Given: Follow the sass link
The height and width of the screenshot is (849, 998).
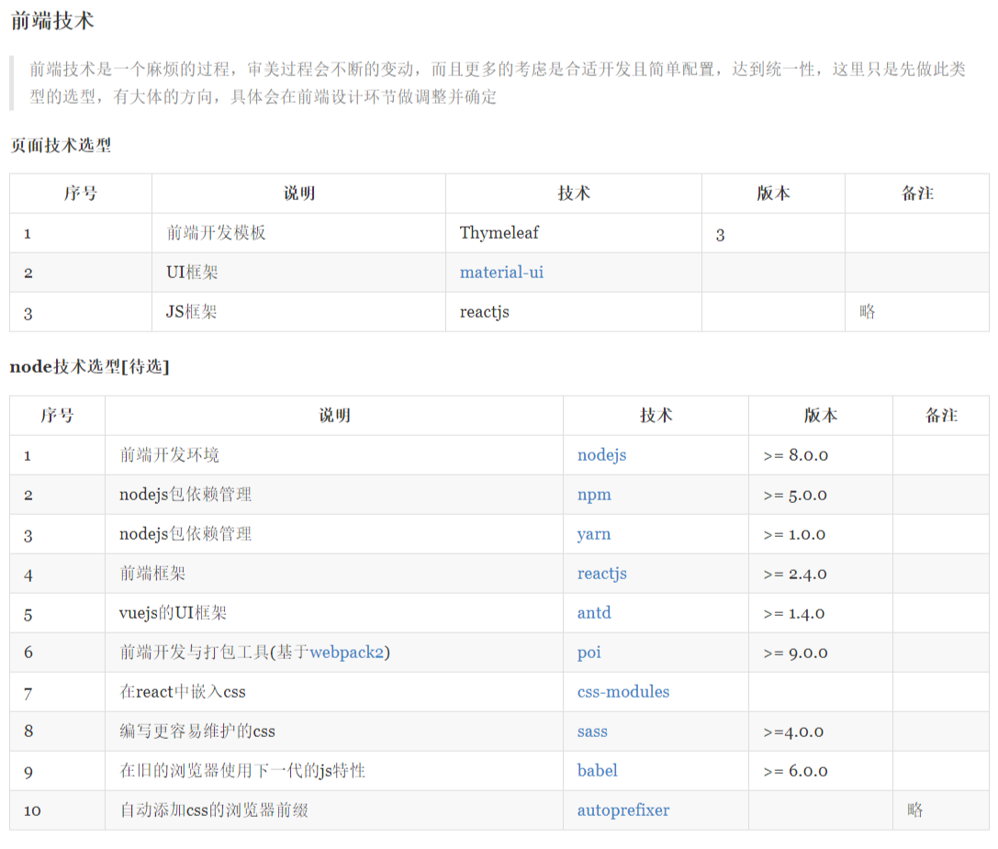Looking at the screenshot, I should click(592, 732).
